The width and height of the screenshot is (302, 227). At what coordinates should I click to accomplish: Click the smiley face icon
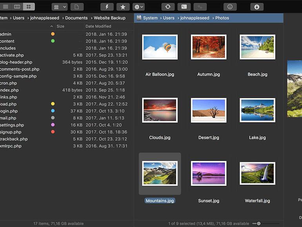coord(230,7)
